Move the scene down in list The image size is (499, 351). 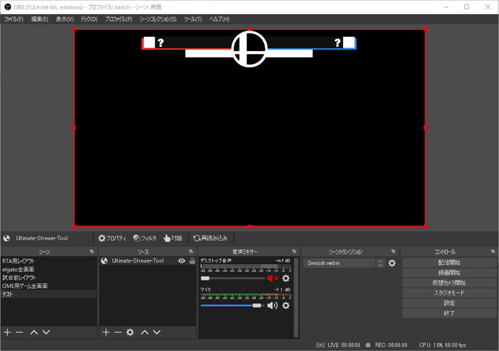tap(46, 332)
